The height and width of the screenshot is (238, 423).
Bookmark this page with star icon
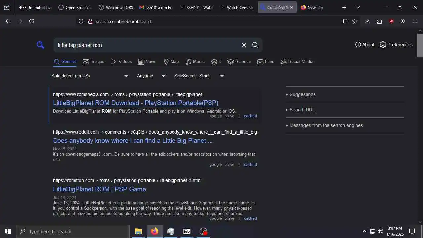tap(355, 21)
